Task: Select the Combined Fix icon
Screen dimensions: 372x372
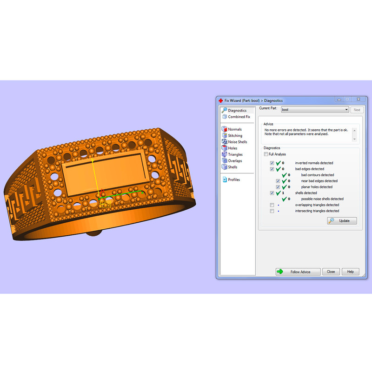Action: [225, 117]
